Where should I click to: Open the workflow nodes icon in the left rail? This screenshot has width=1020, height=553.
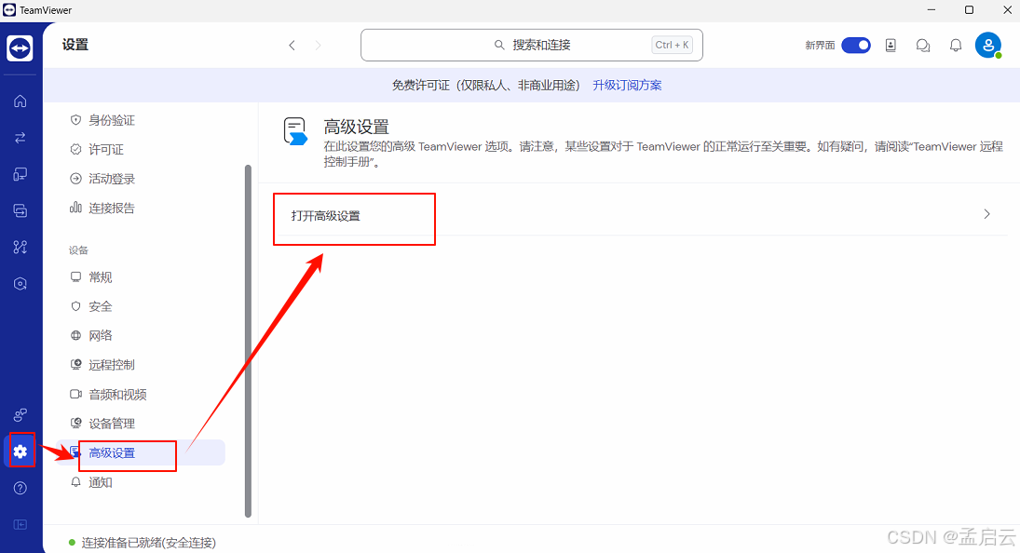(20, 247)
